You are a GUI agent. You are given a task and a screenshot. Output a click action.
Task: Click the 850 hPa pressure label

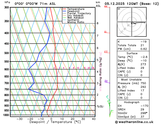pyautogui.click(x=7, y=101)
